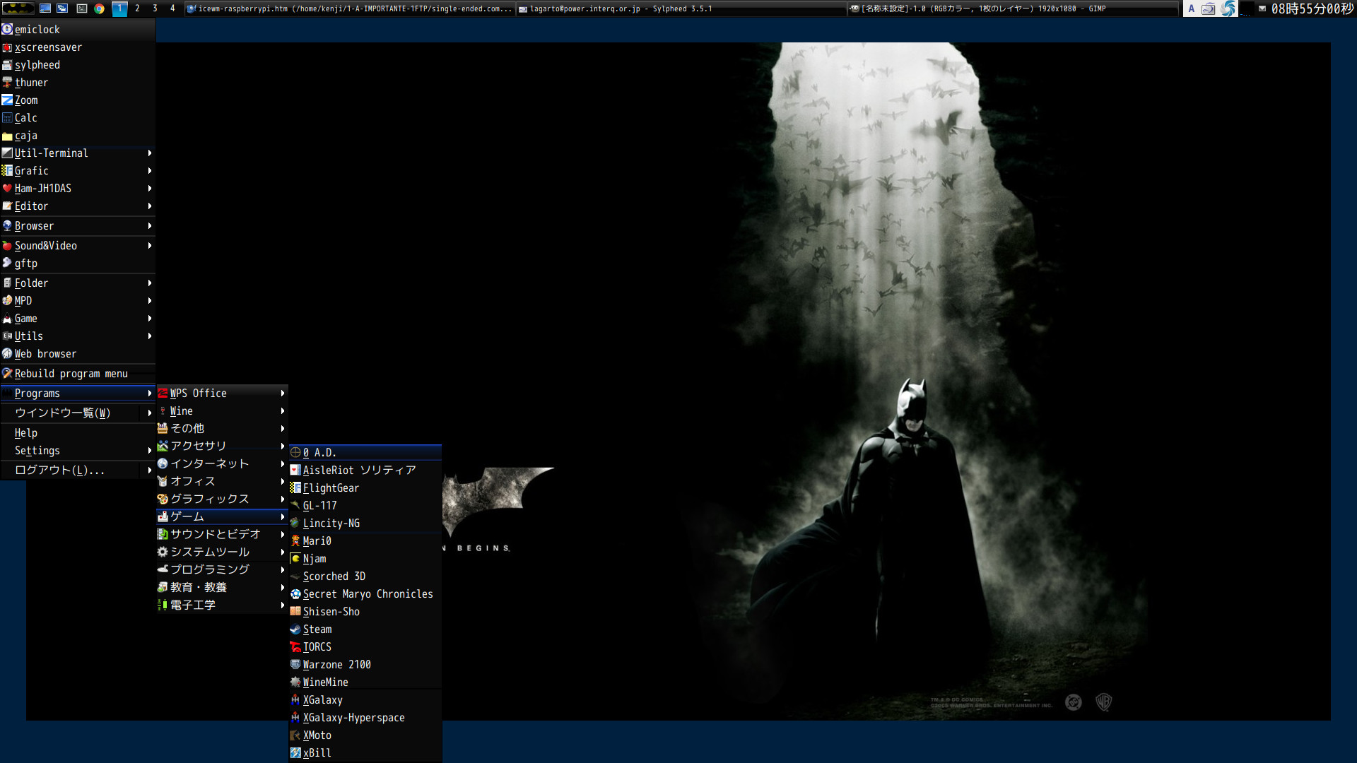
Task: Open Help from the start menu
Action: coord(26,432)
